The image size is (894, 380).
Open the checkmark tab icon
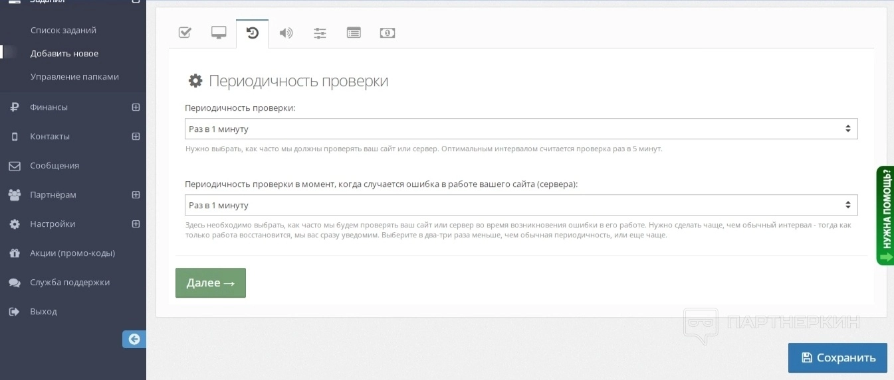[185, 32]
